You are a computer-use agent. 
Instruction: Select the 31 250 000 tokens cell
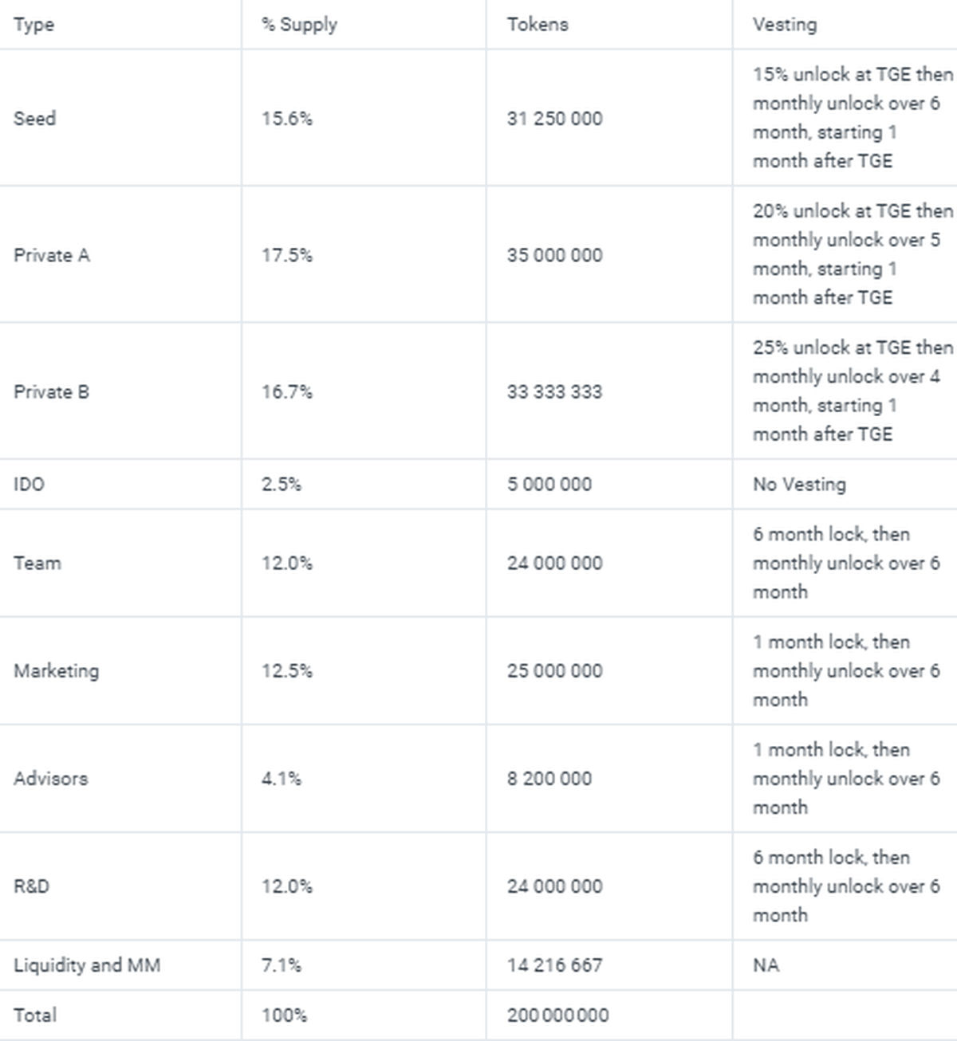[555, 119]
